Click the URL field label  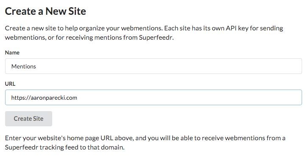[x=10, y=84]
